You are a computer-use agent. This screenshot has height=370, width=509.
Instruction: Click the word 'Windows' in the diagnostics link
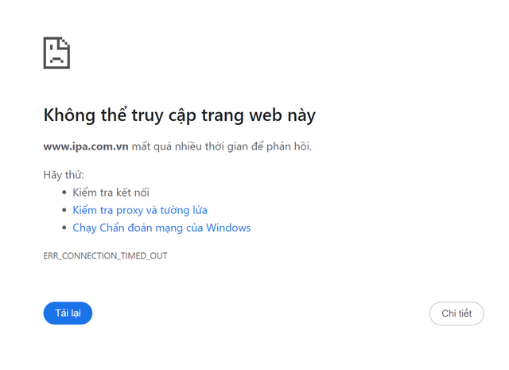[x=228, y=228]
